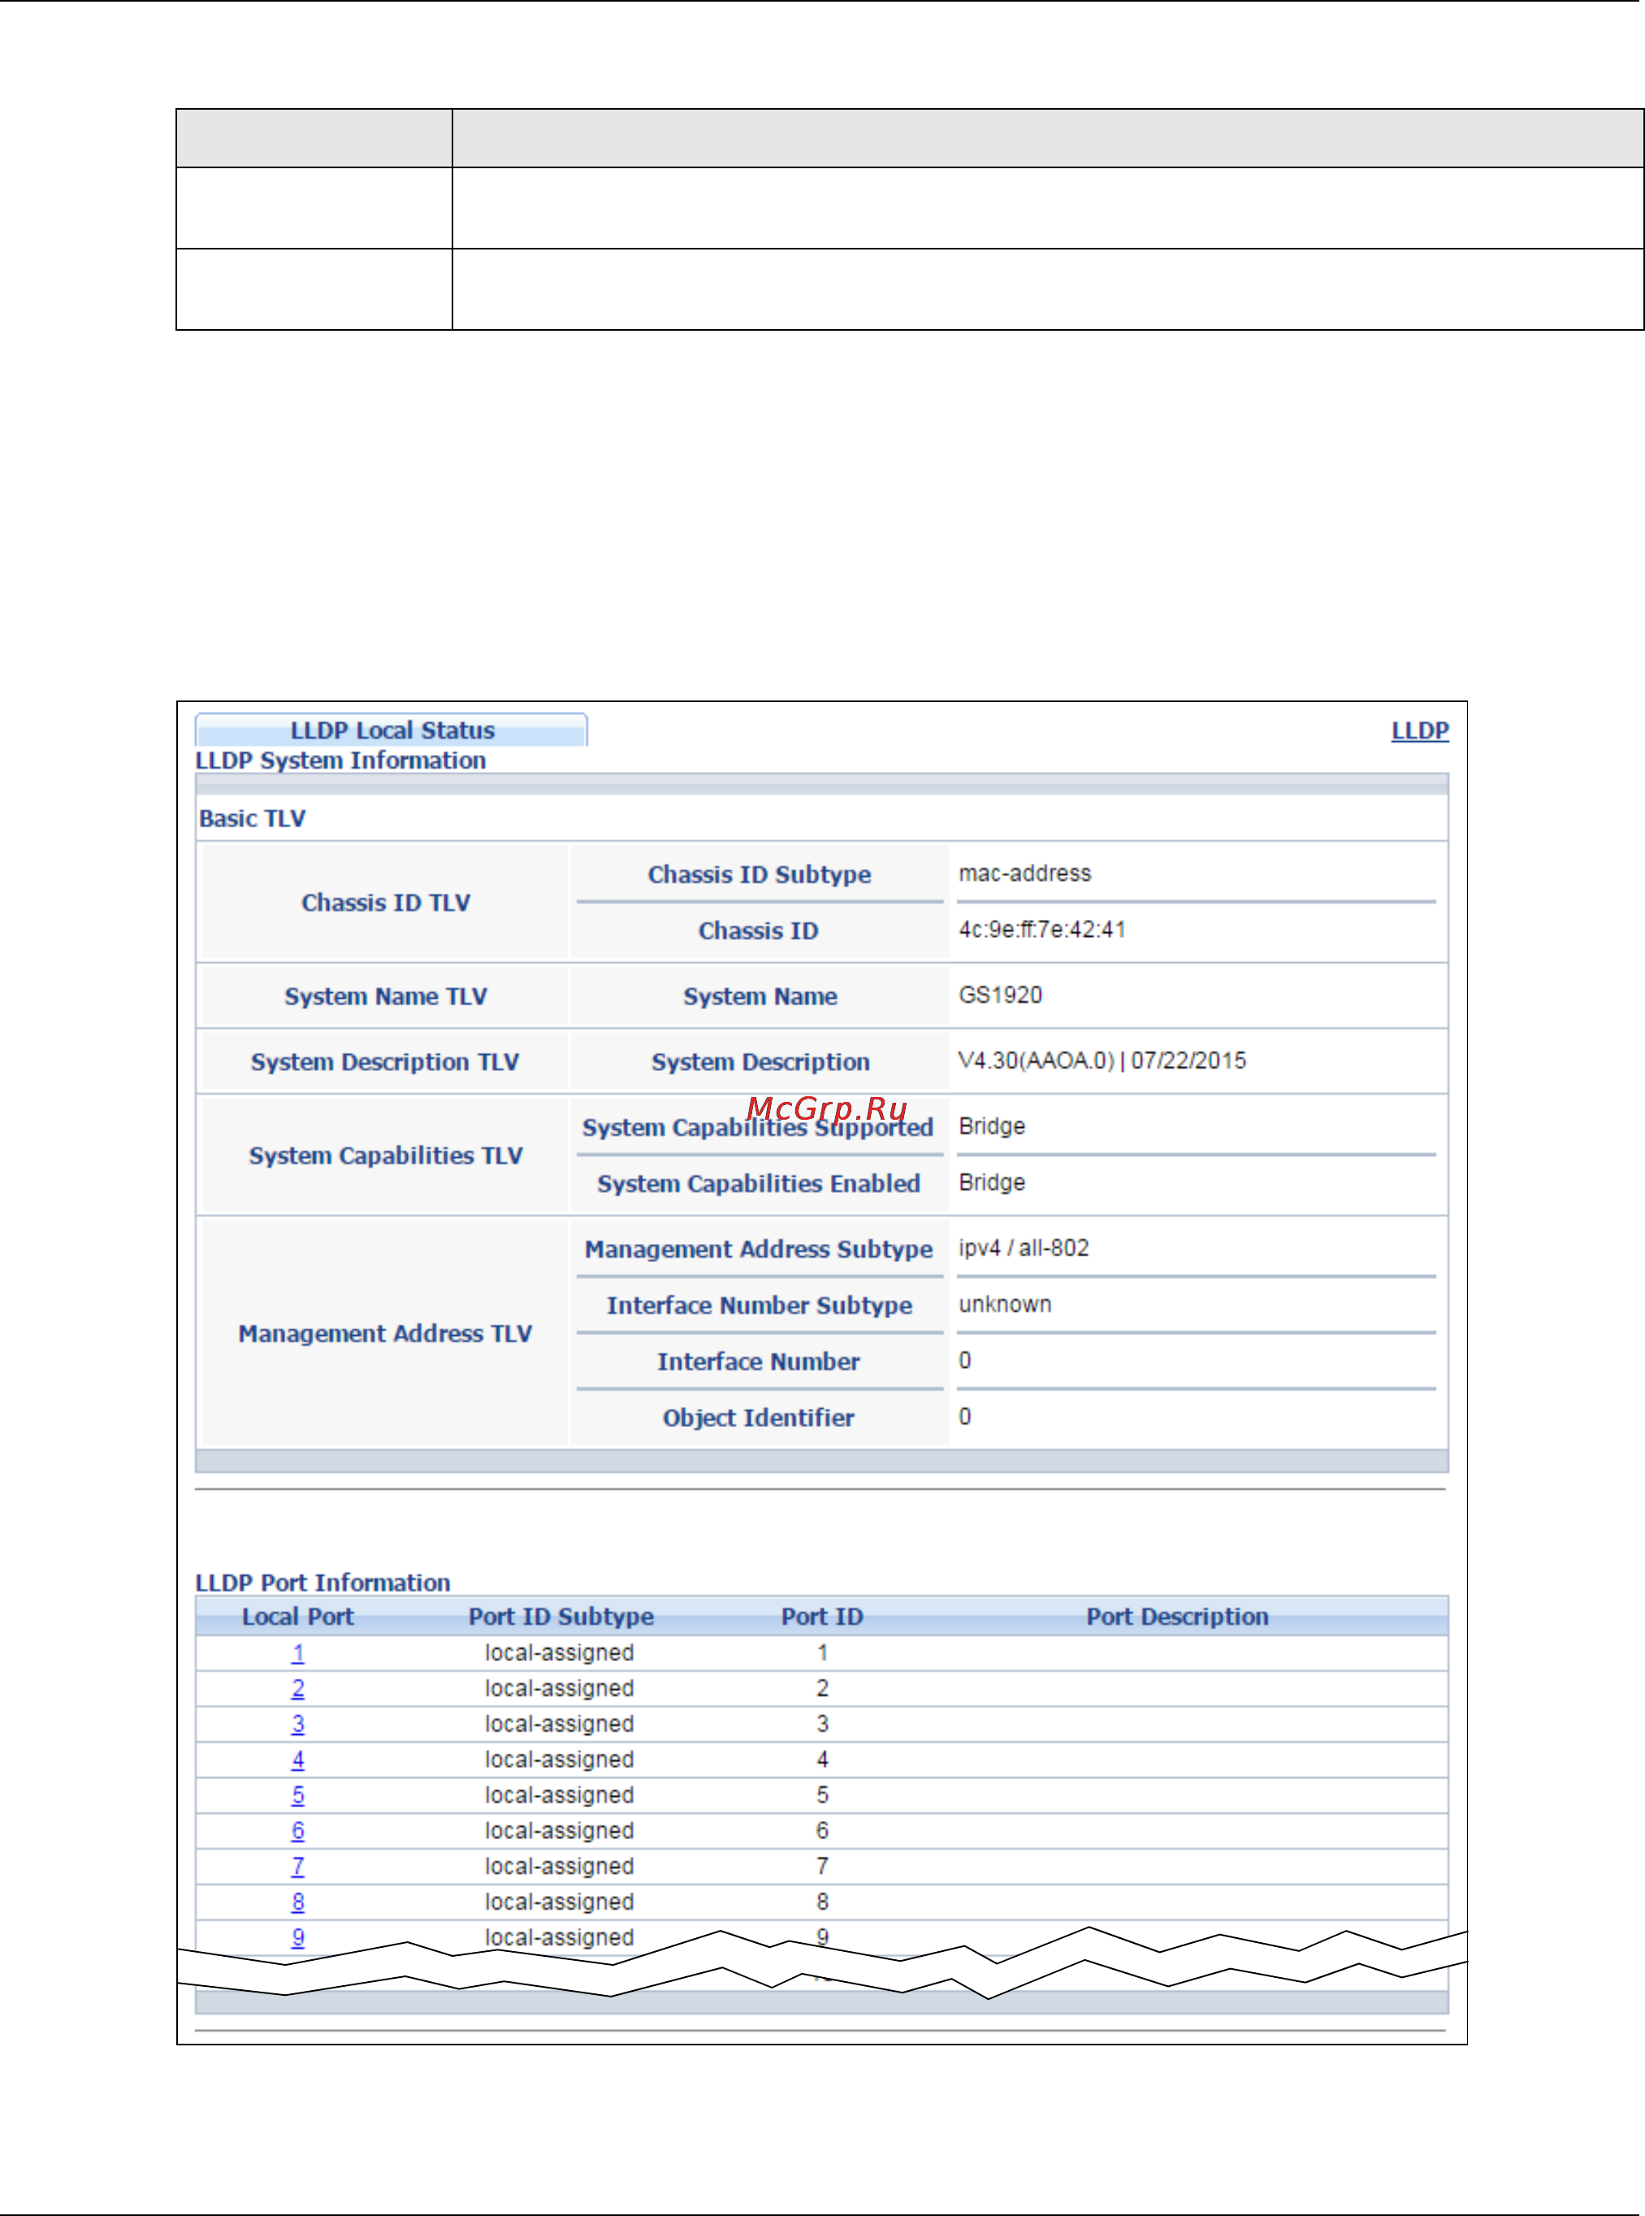Click the Basic TLV heading
Viewport: 1645px width, 2216px height.
point(252,818)
